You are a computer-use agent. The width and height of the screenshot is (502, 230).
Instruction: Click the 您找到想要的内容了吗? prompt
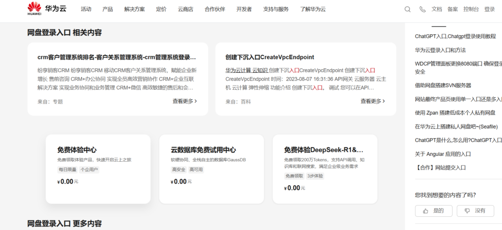pyautogui.click(x=445, y=195)
